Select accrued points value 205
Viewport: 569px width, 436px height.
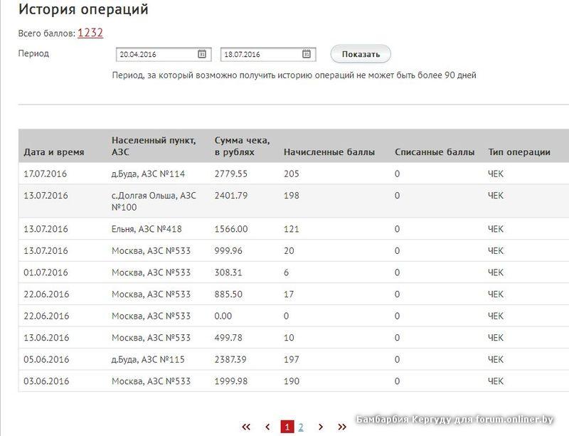pos(292,174)
